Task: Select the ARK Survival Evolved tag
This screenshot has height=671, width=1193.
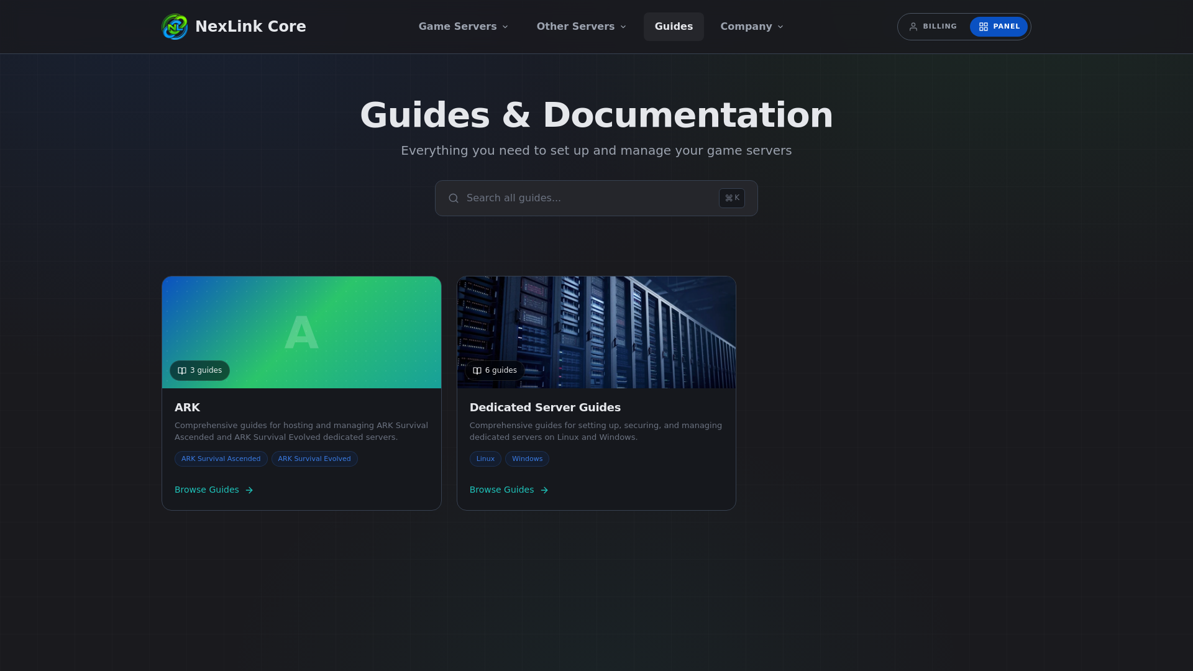Action: click(314, 459)
